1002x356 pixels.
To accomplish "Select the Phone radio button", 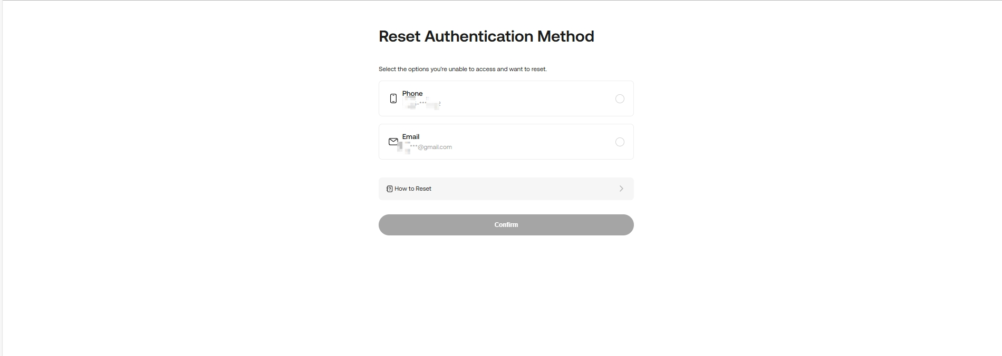I will coord(620,98).
